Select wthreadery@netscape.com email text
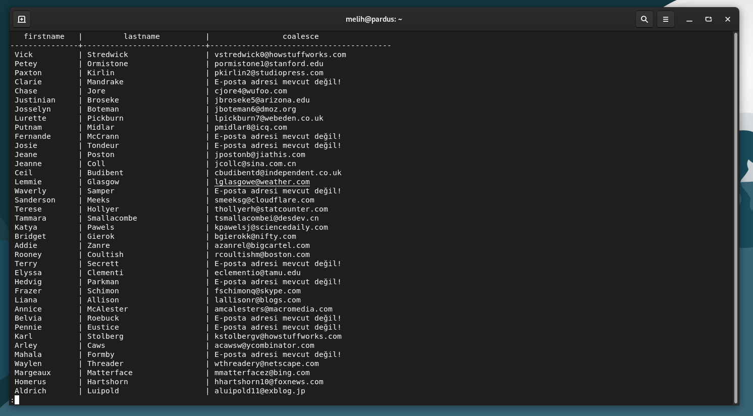The image size is (753, 416). click(266, 363)
